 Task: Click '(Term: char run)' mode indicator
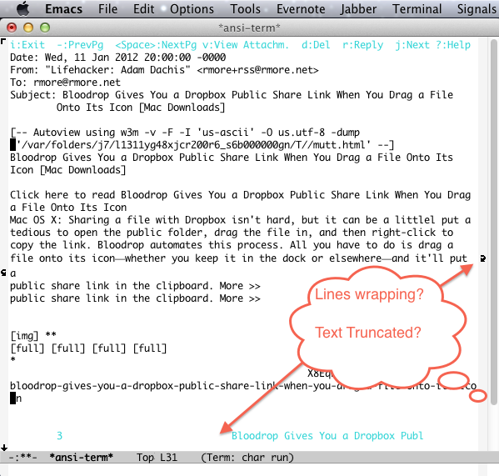(x=247, y=458)
